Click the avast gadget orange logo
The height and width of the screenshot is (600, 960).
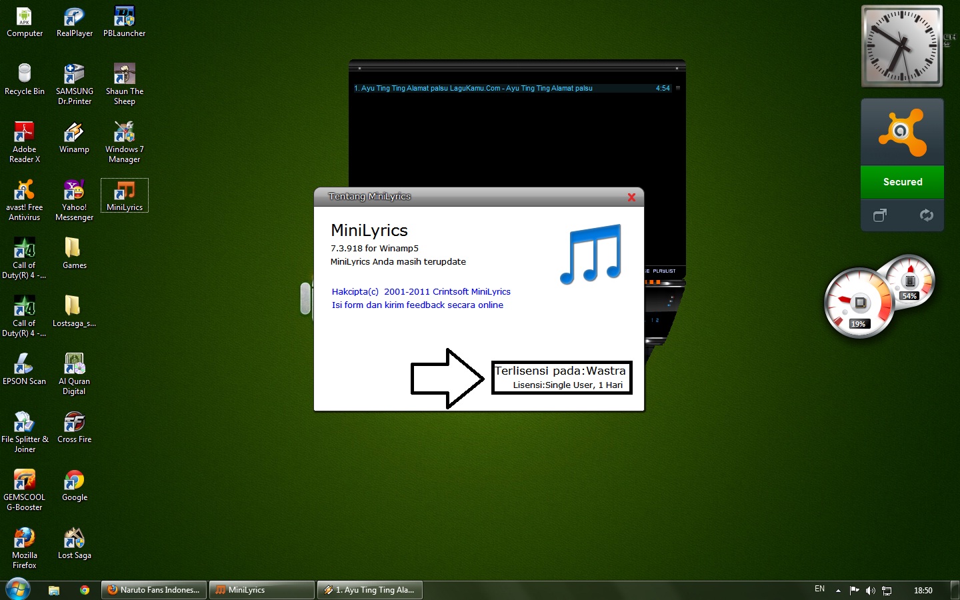coord(902,132)
